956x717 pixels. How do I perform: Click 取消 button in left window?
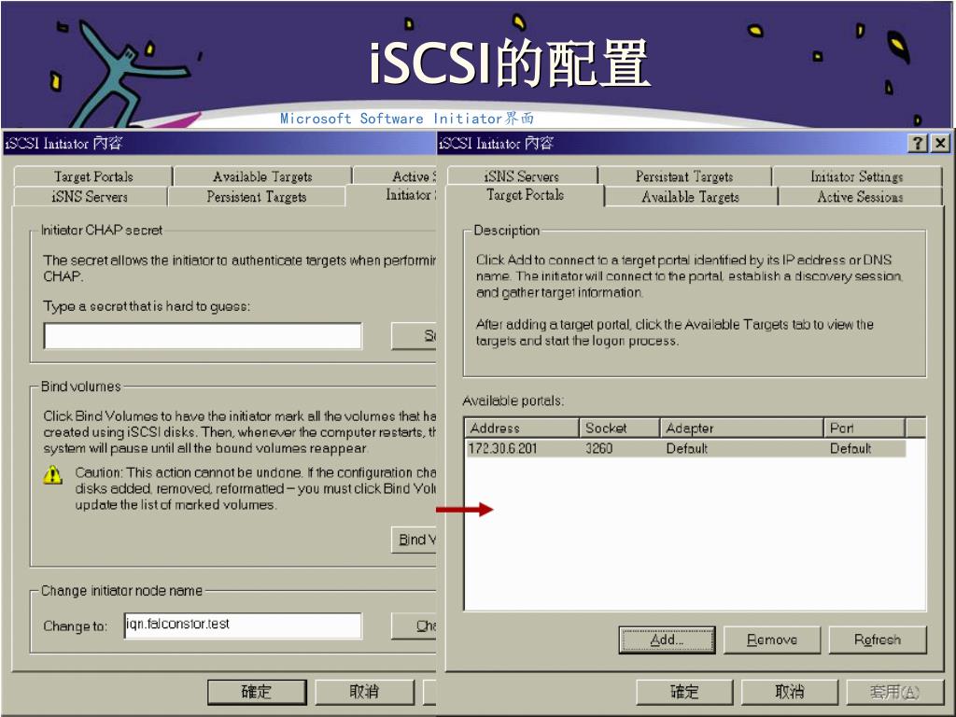tap(364, 692)
